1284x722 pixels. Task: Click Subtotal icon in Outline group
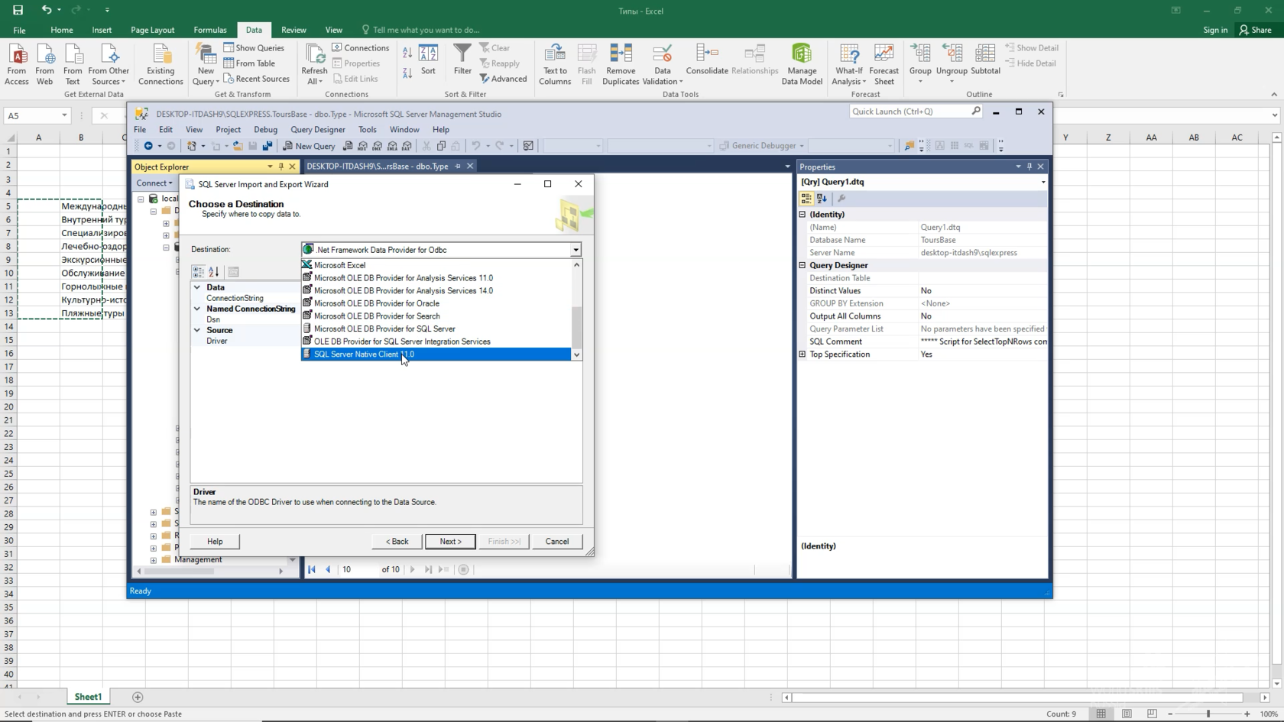point(985,60)
